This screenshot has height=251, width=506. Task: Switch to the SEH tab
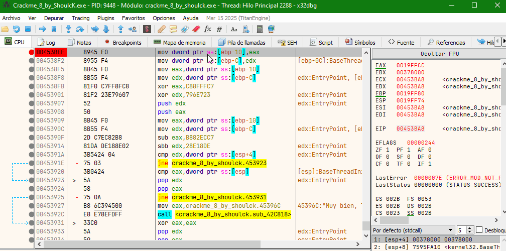[288, 42]
